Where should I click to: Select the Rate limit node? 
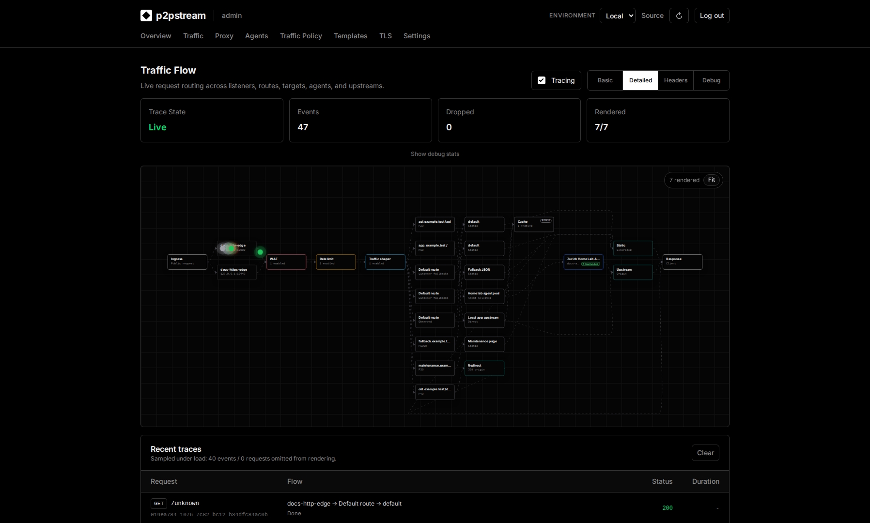click(336, 261)
